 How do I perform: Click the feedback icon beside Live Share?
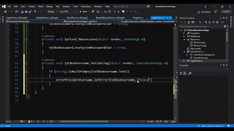216,12
